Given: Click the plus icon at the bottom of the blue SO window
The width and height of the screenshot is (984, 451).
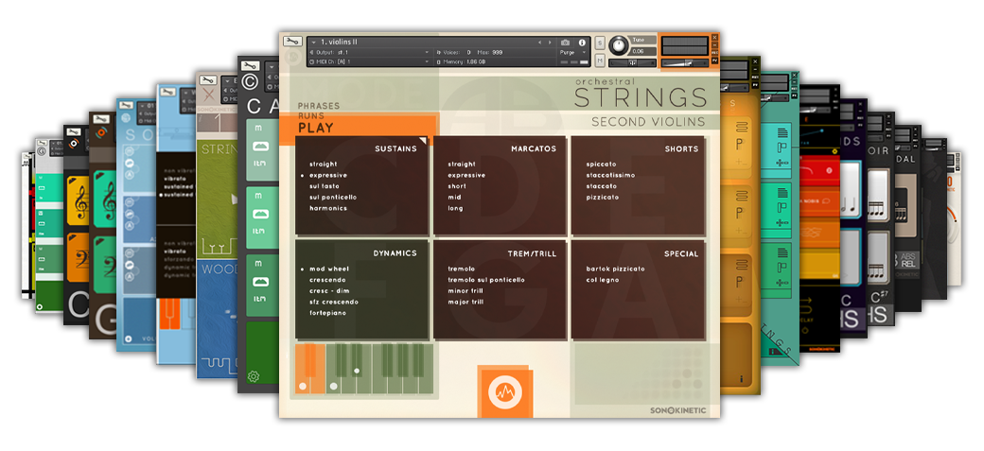Looking at the screenshot, I should 128,338.
